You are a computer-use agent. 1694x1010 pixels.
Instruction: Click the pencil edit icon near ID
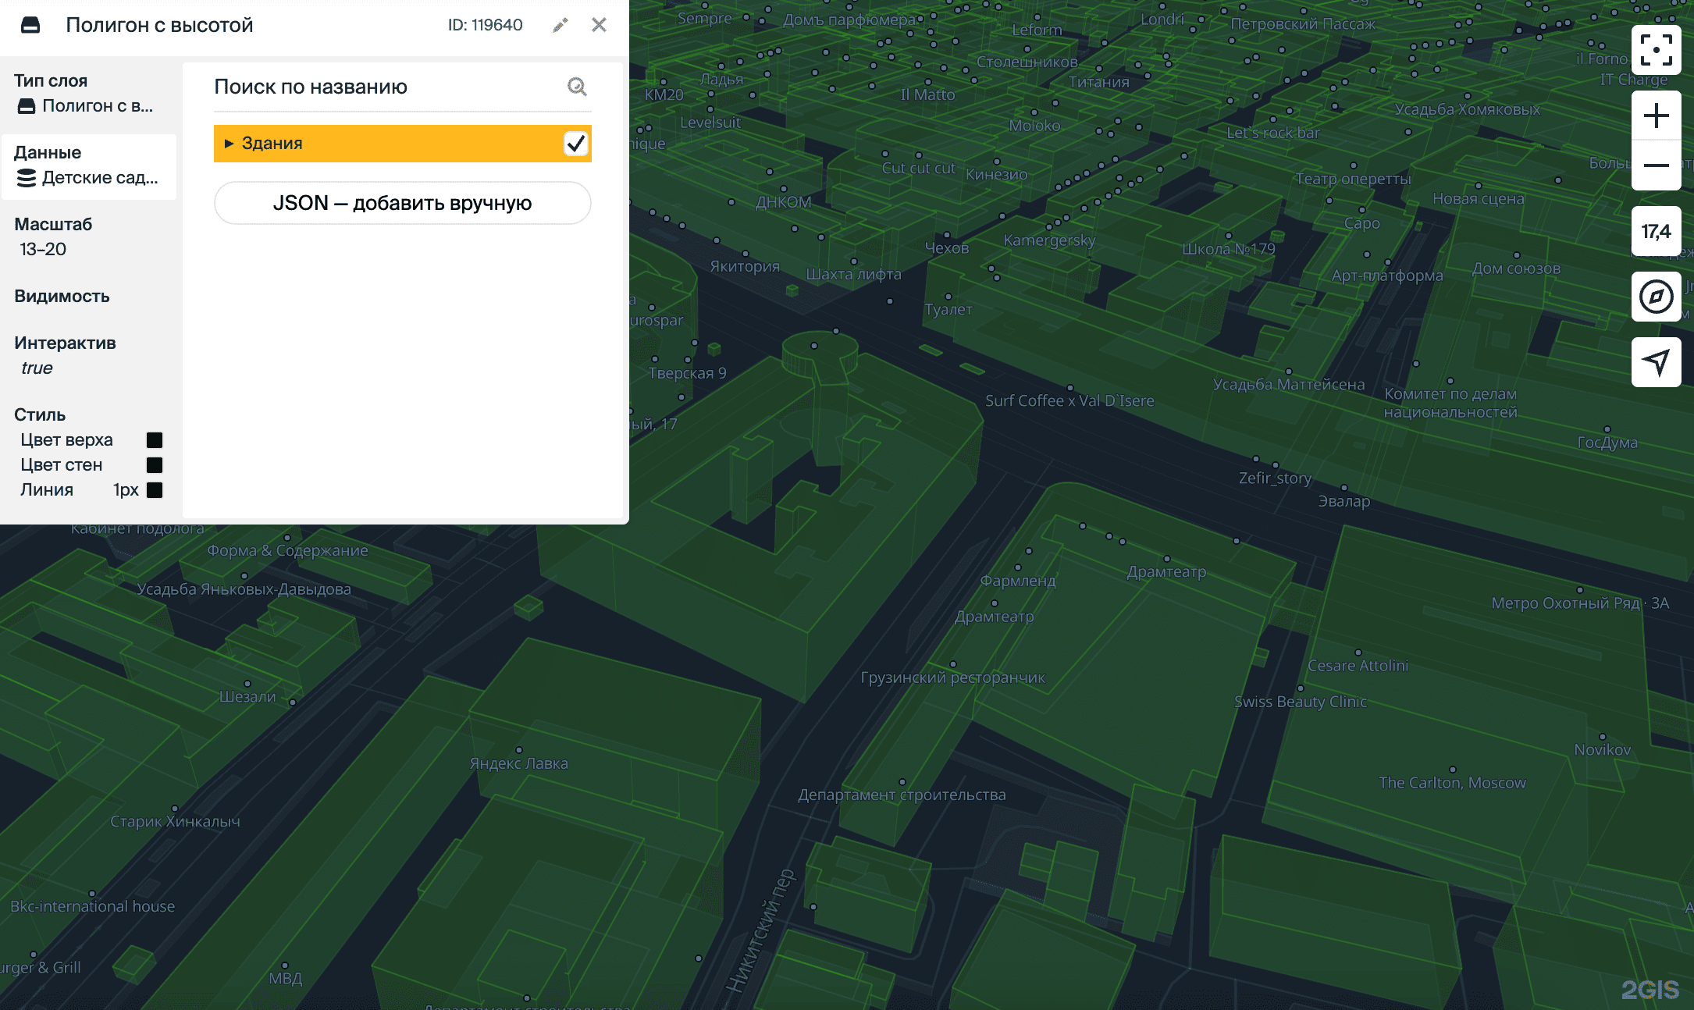(x=560, y=25)
